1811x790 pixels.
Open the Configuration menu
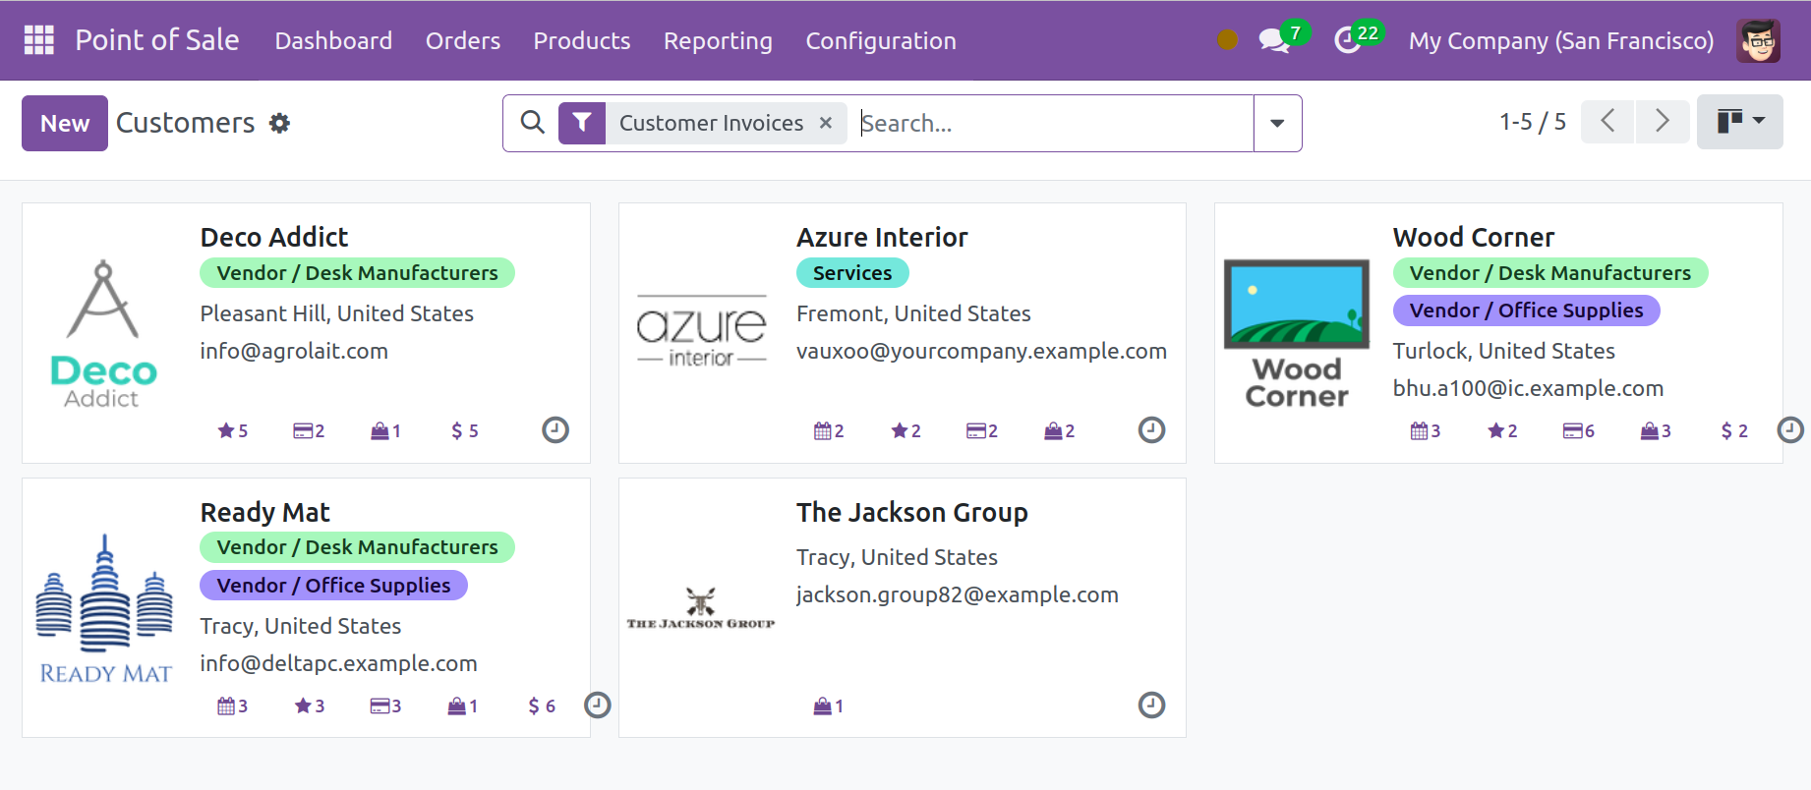tap(880, 40)
